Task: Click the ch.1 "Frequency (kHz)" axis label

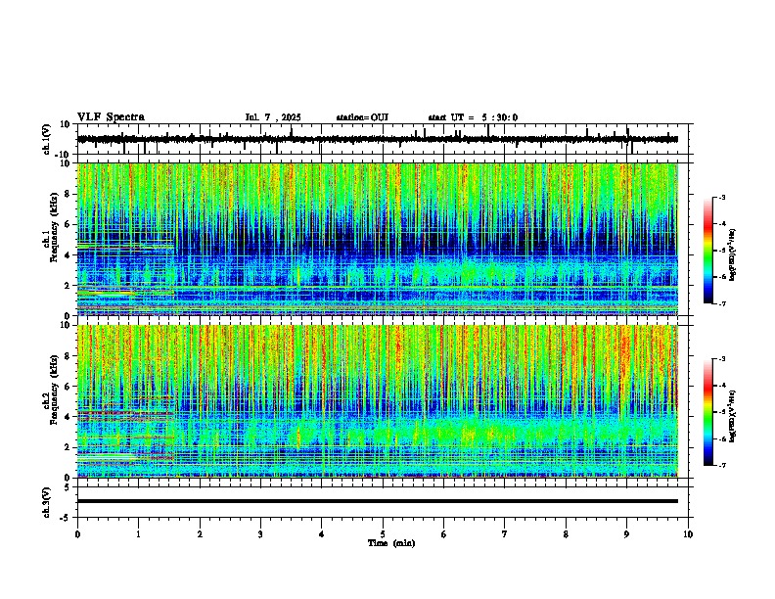Action: click(x=54, y=228)
